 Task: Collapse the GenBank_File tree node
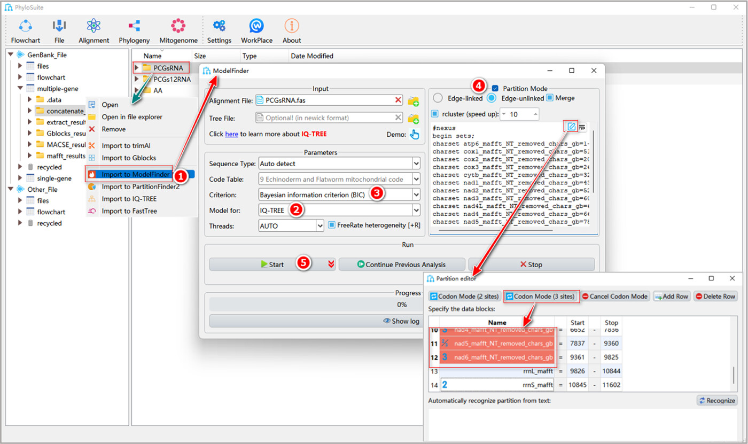(11, 54)
